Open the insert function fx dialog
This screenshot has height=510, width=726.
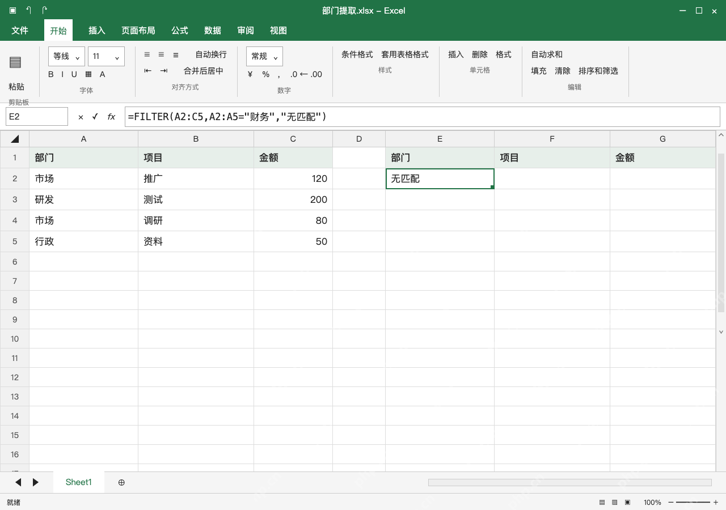[x=111, y=117]
